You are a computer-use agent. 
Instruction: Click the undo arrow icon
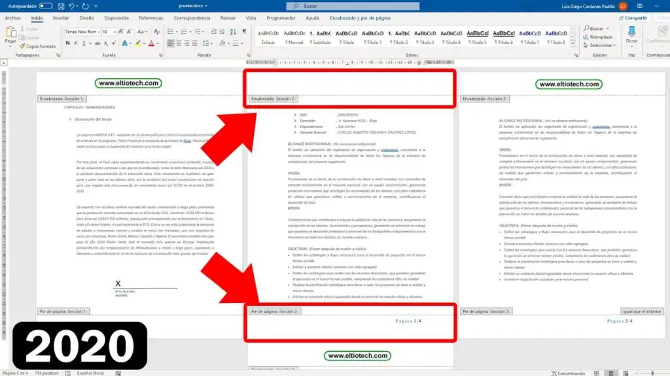[72, 6]
